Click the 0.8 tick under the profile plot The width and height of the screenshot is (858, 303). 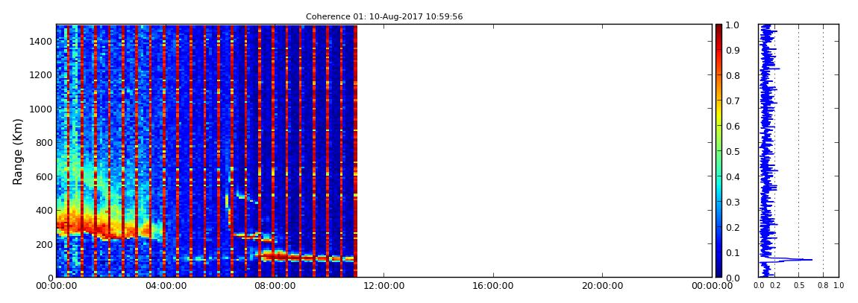pos(823,285)
